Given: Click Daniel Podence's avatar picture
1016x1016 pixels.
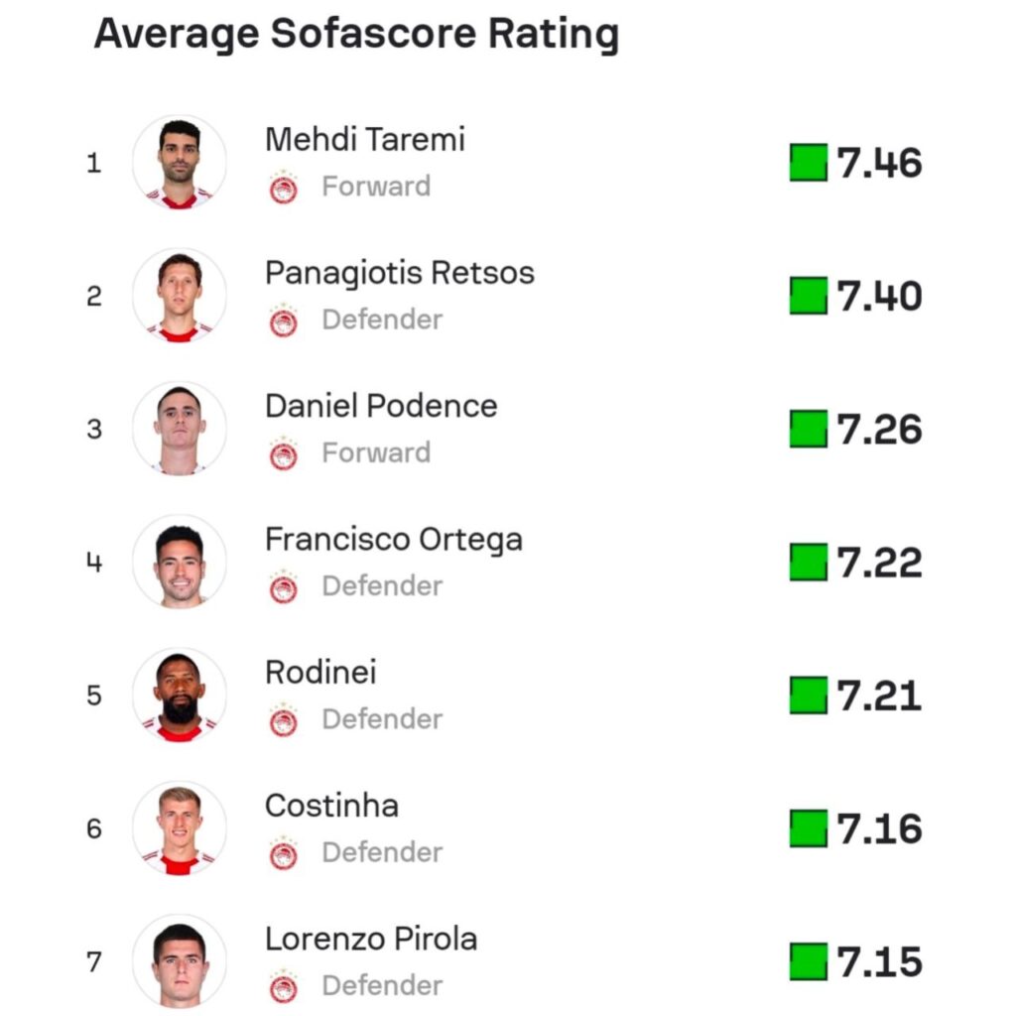Looking at the screenshot, I should click(180, 429).
